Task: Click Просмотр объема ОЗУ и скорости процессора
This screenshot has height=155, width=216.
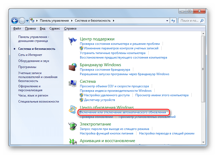Action: (x=114, y=86)
